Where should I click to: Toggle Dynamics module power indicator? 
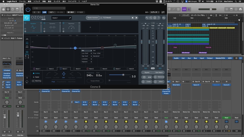pos(44,23)
